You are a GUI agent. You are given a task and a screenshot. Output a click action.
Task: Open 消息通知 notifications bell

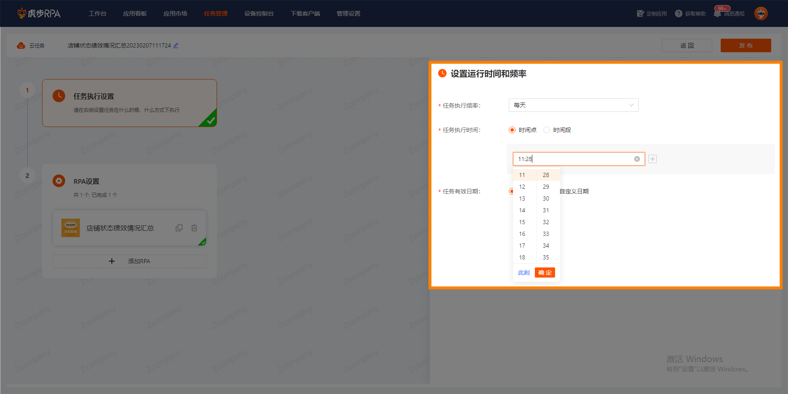(x=729, y=13)
